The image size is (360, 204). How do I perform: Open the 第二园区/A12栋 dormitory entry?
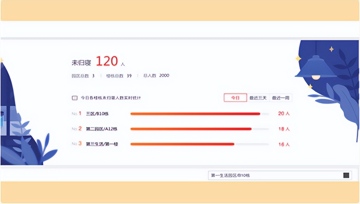point(102,129)
